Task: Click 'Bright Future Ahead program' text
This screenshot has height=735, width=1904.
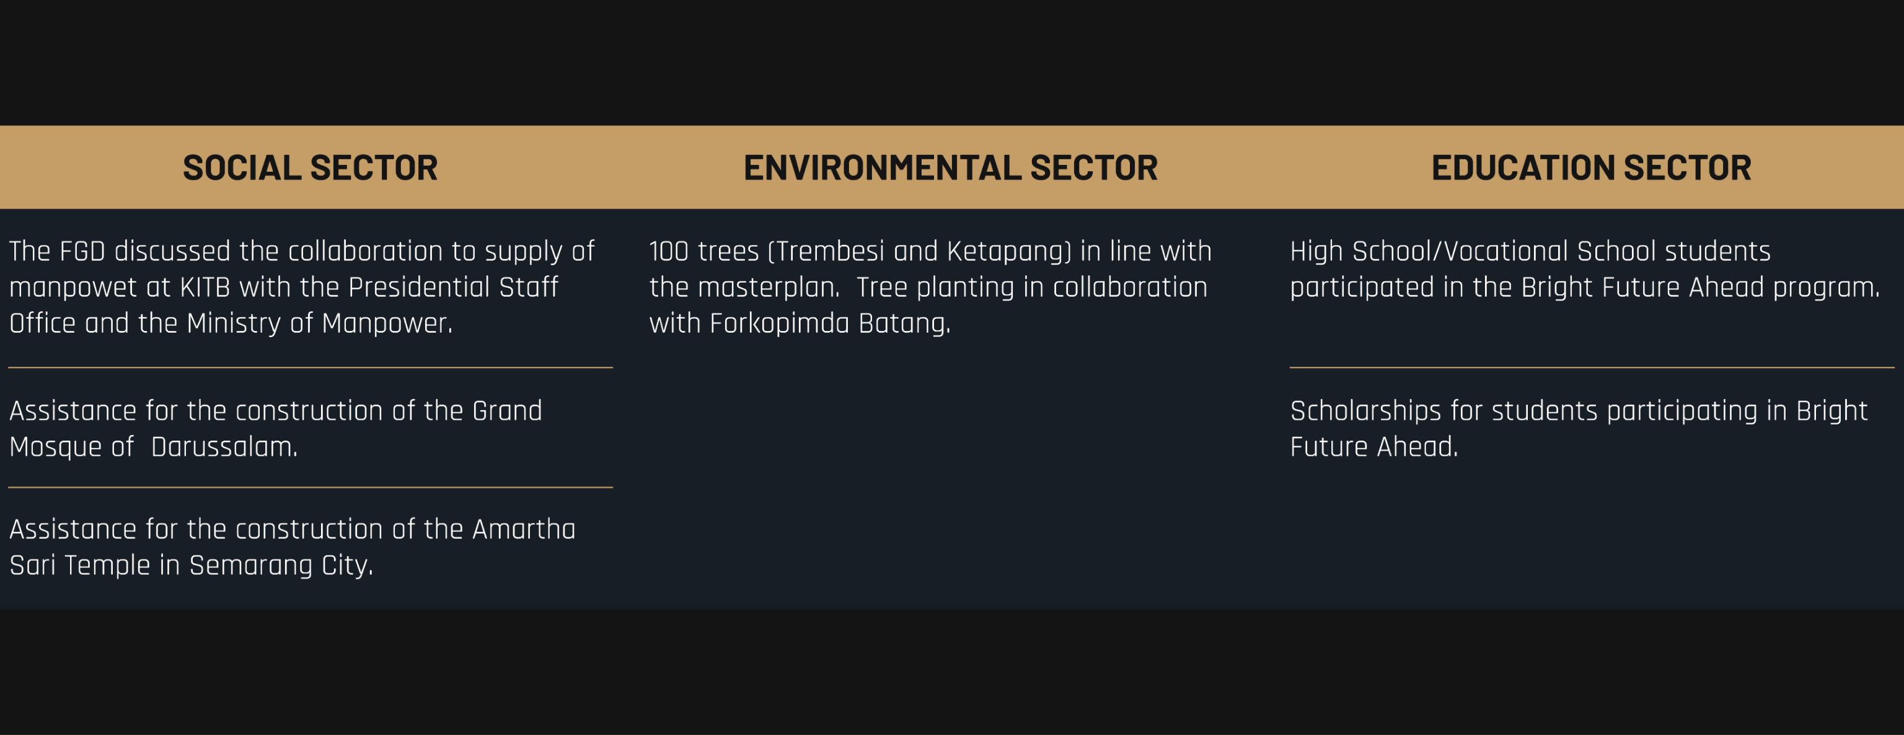Action: pos(1700,288)
